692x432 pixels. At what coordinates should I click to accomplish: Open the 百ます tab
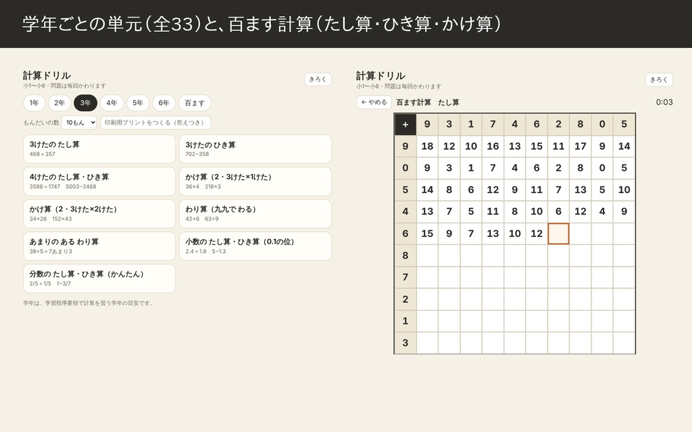pyautogui.click(x=195, y=103)
